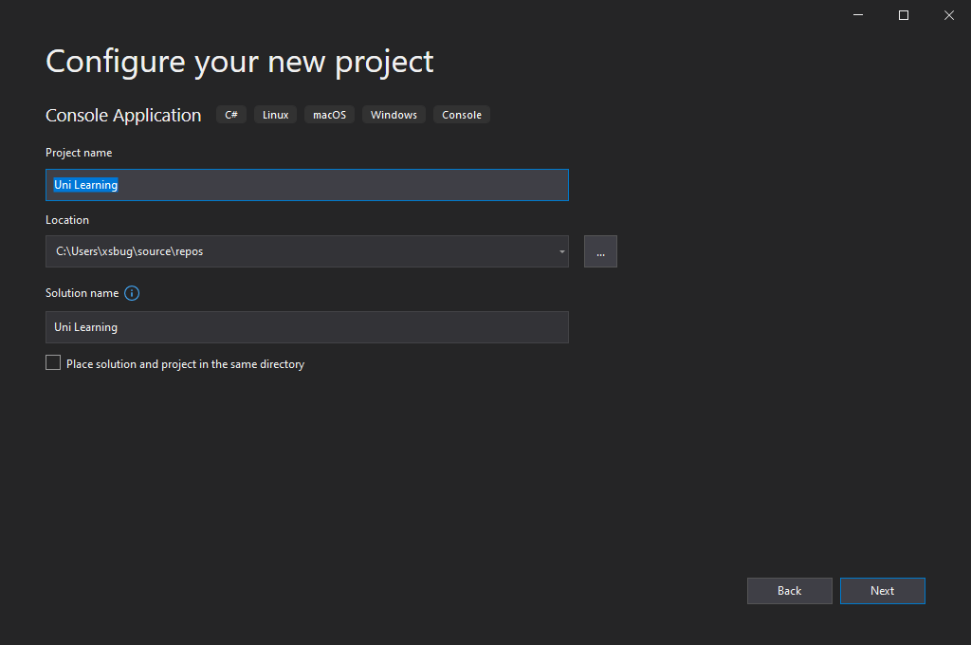Click the Location field label
This screenshot has width=971, height=645.
[67, 220]
